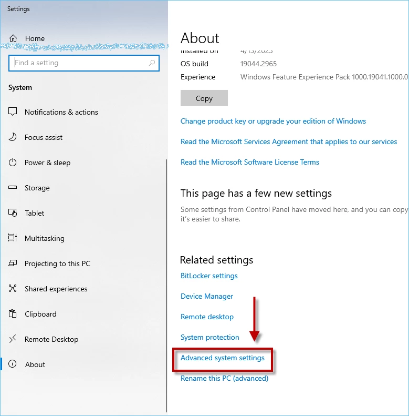Click the Clipboard icon in sidebar
The width and height of the screenshot is (409, 416).
13,313
